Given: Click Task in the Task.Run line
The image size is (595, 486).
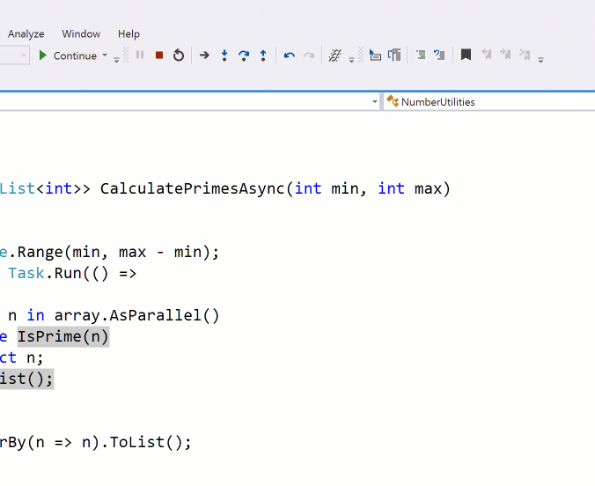Looking at the screenshot, I should pyautogui.click(x=26, y=273).
